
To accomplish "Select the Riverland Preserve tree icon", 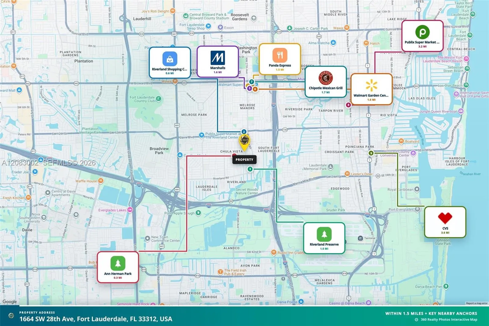I will pos(324,234).
